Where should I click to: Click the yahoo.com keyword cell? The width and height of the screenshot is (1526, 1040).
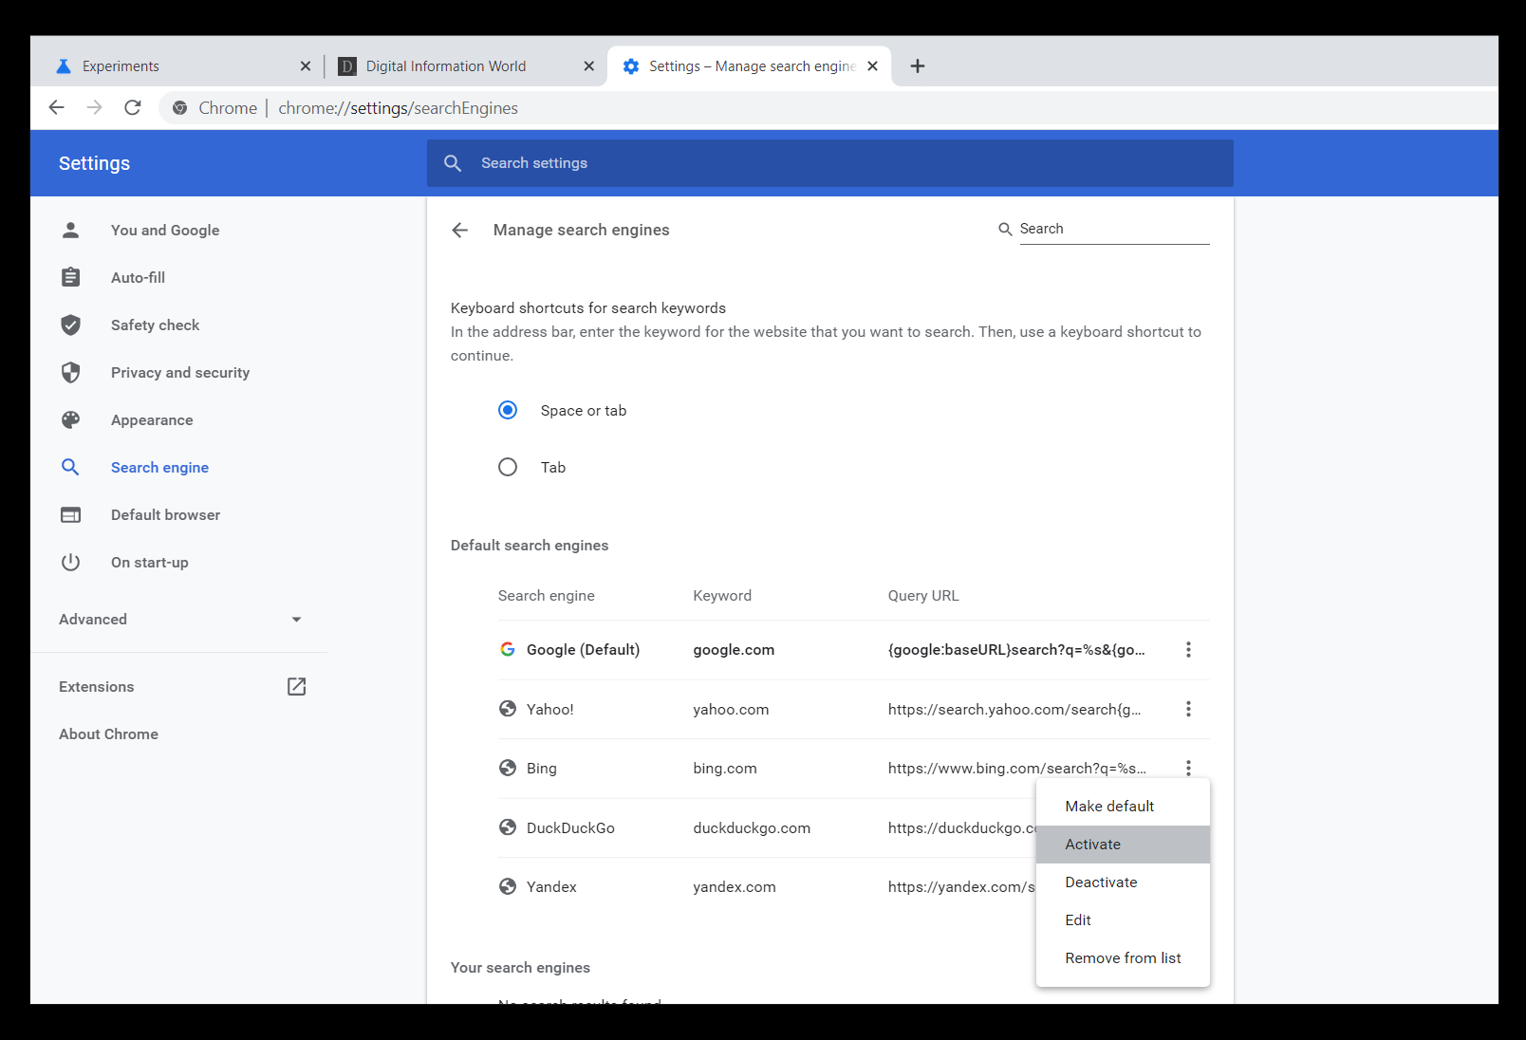pyautogui.click(x=731, y=709)
